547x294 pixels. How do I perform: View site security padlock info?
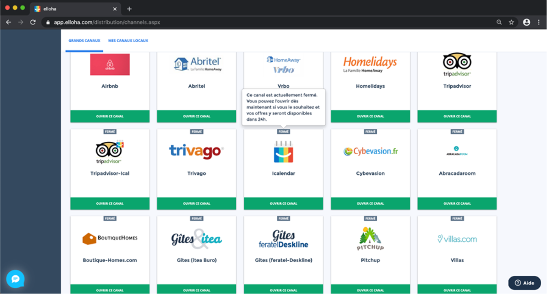pos(48,22)
